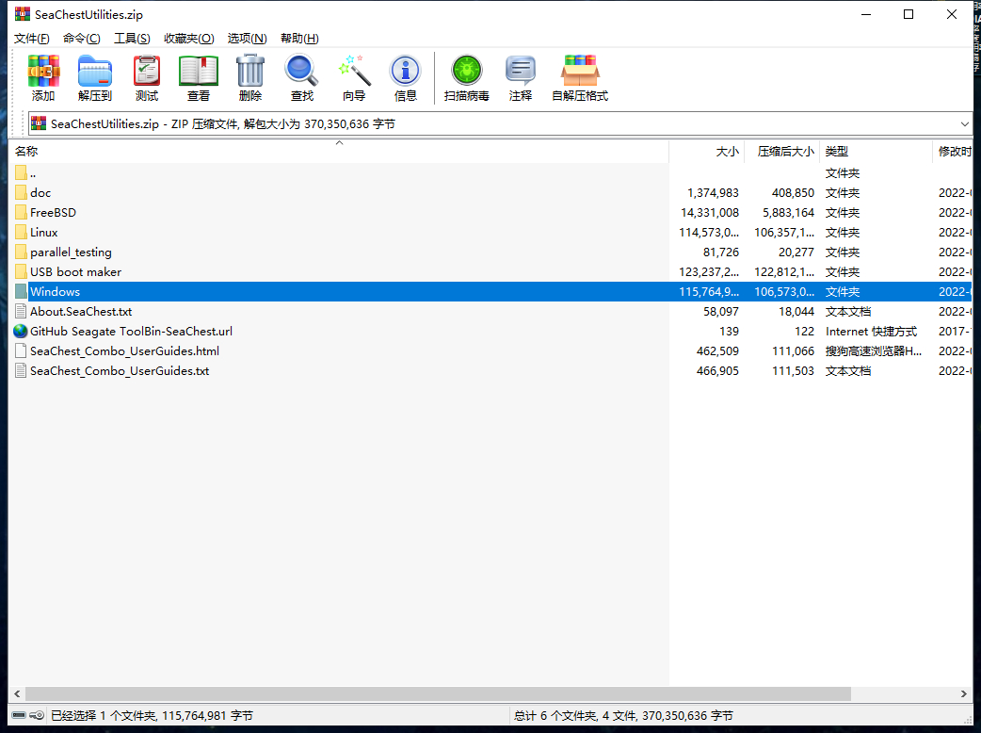Open the 收藏夹(O) menu

[x=189, y=39]
